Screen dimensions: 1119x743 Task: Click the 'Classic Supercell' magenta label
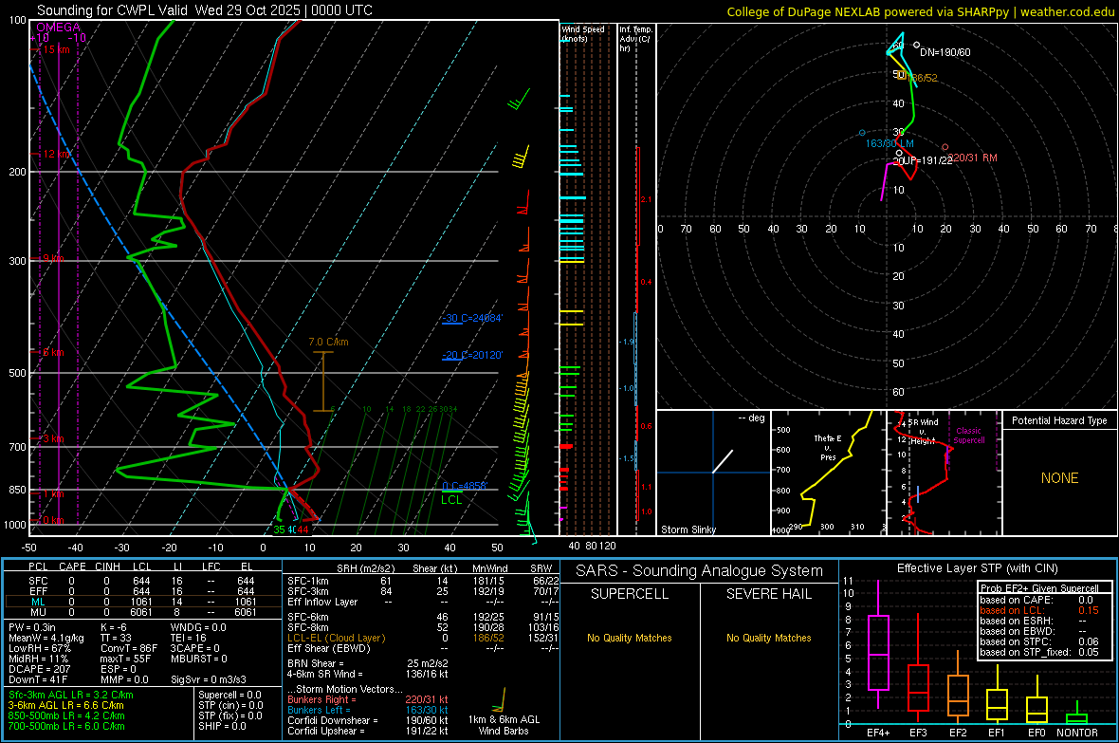[x=968, y=436]
